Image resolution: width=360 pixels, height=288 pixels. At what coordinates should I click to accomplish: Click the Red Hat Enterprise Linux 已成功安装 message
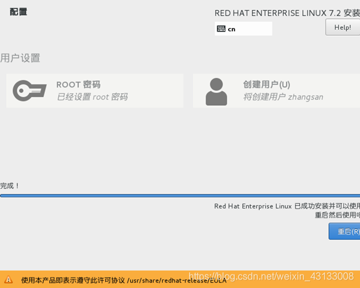(287, 206)
